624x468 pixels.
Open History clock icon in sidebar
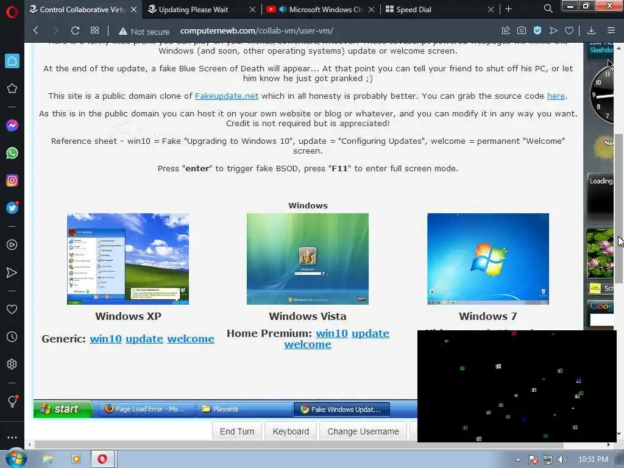pos(12,336)
